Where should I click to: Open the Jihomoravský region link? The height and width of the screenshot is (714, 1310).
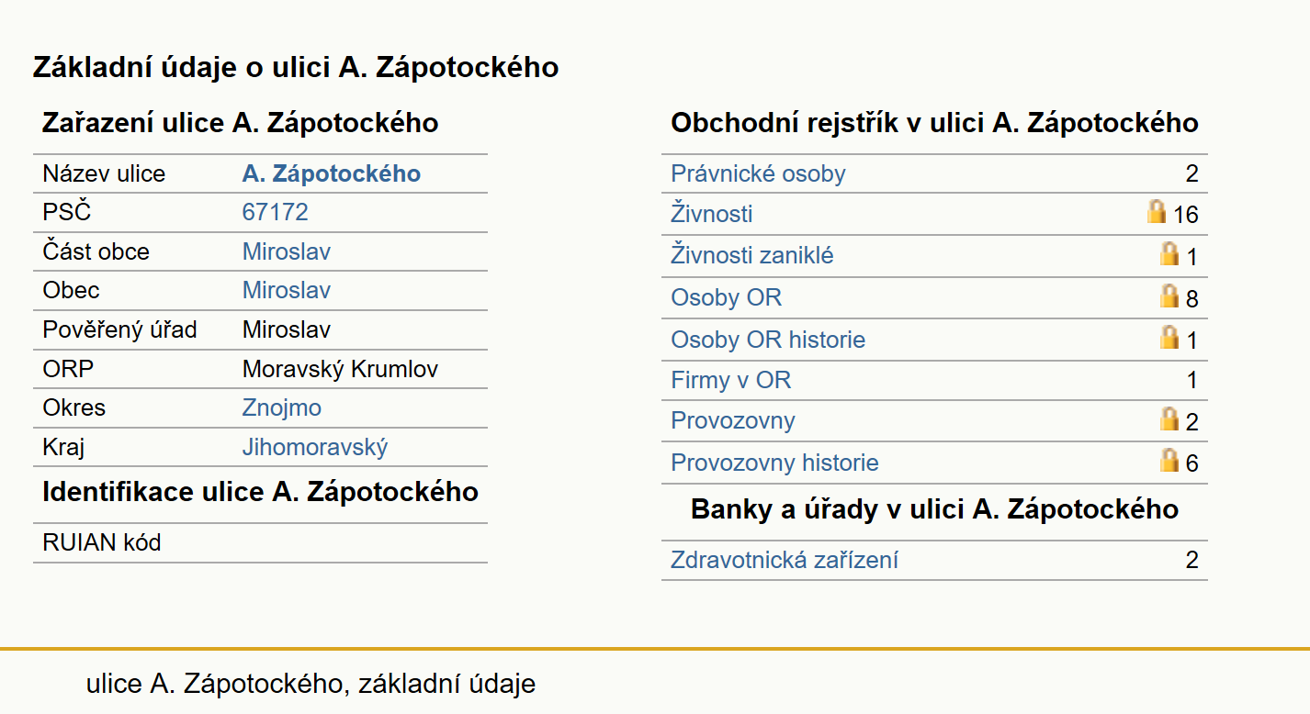(x=315, y=447)
